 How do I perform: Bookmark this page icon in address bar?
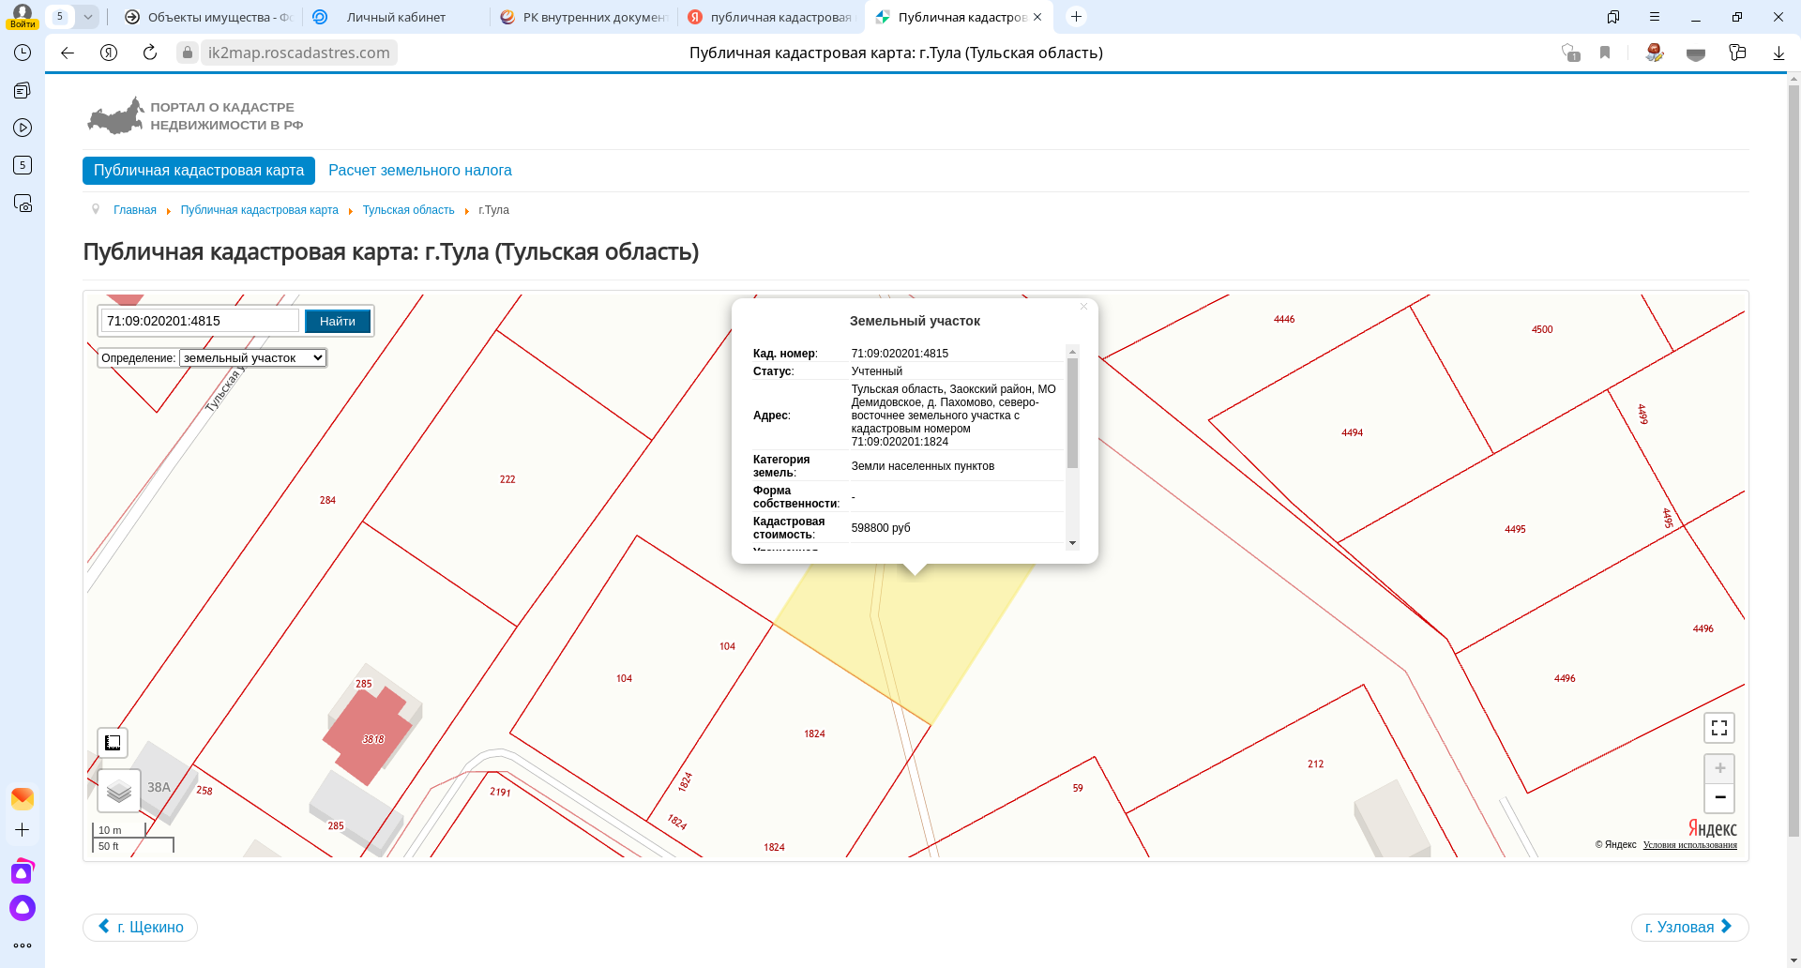tap(1605, 53)
